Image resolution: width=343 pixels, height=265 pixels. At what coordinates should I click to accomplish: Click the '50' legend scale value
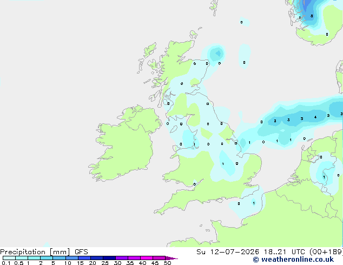167,263
